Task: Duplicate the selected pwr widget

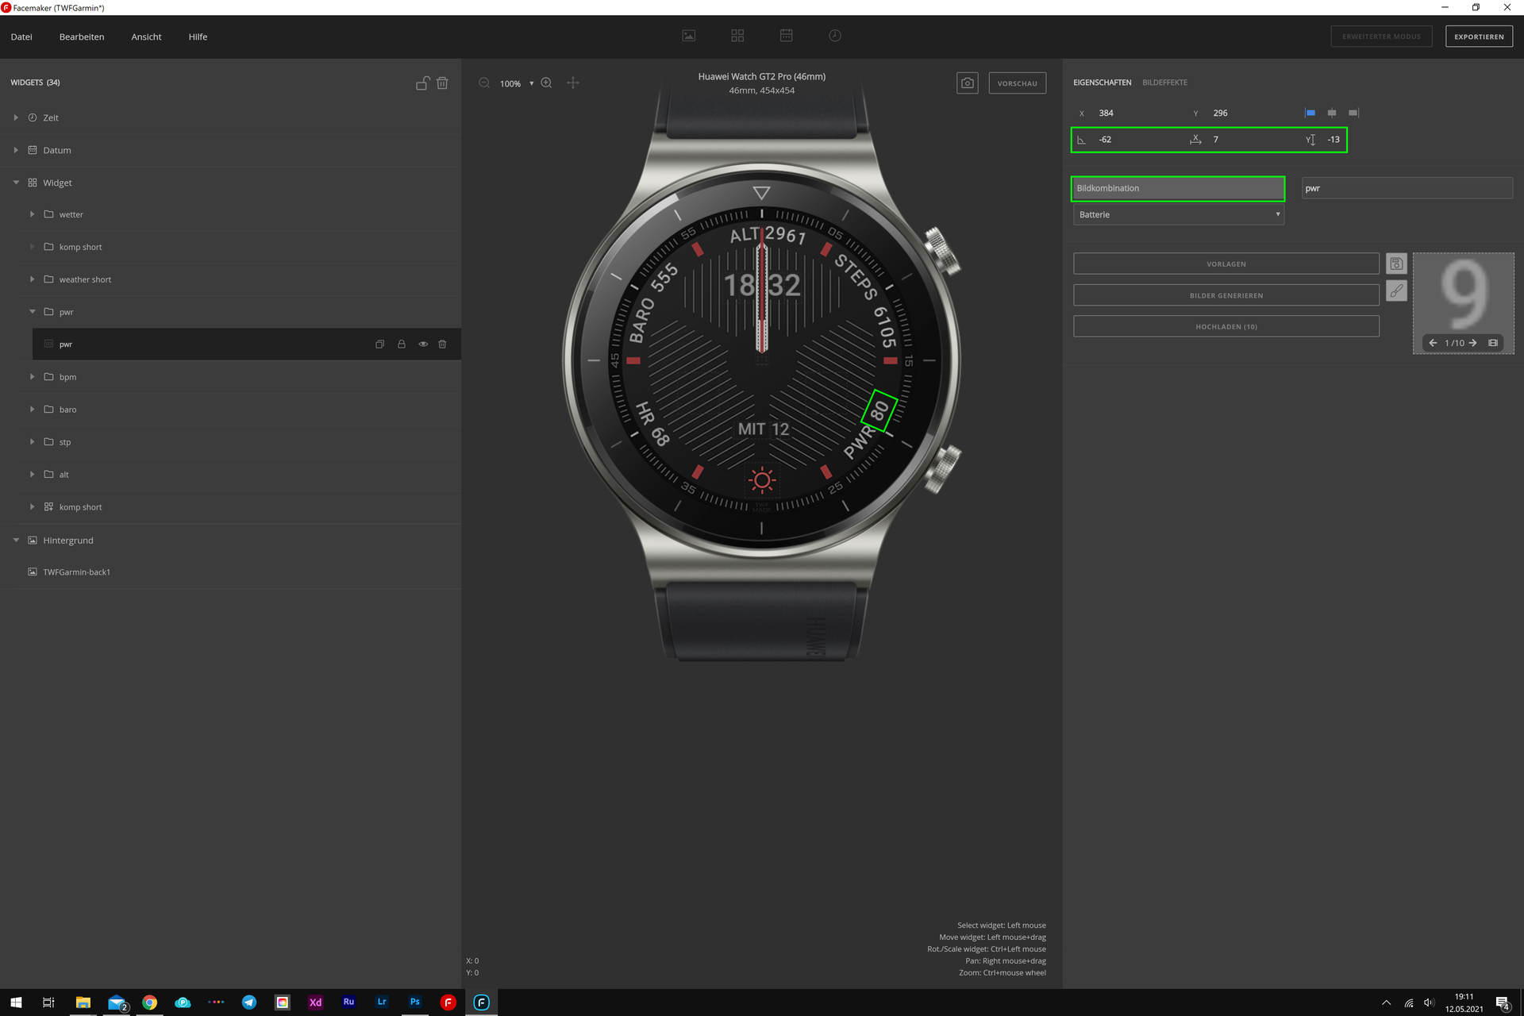Action: point(380,344)
